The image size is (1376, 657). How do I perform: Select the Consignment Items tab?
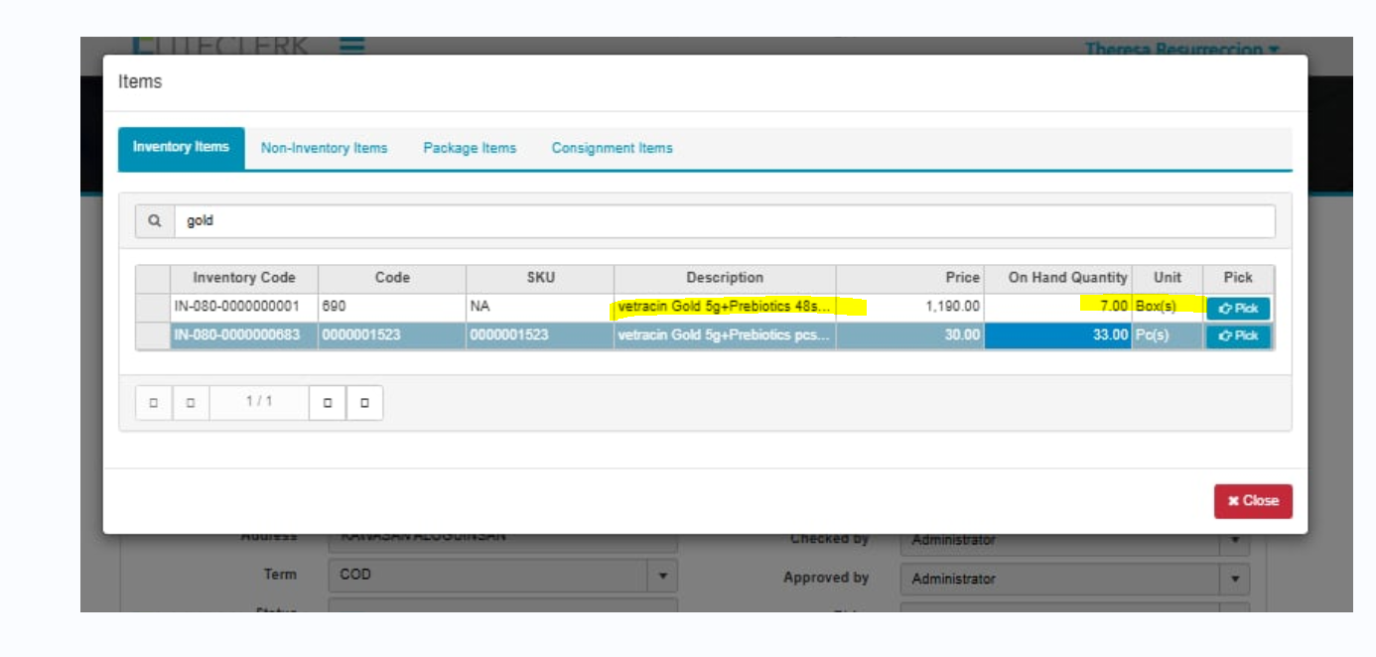pos(612,148)
